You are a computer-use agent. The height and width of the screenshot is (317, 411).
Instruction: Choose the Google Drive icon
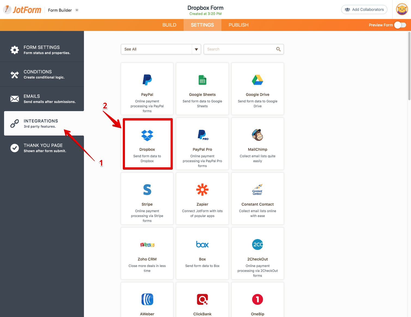click(258, 80)
